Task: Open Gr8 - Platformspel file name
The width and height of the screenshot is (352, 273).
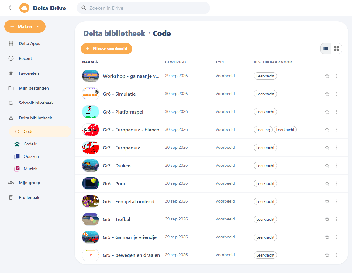Action: (x=123, y=112)
